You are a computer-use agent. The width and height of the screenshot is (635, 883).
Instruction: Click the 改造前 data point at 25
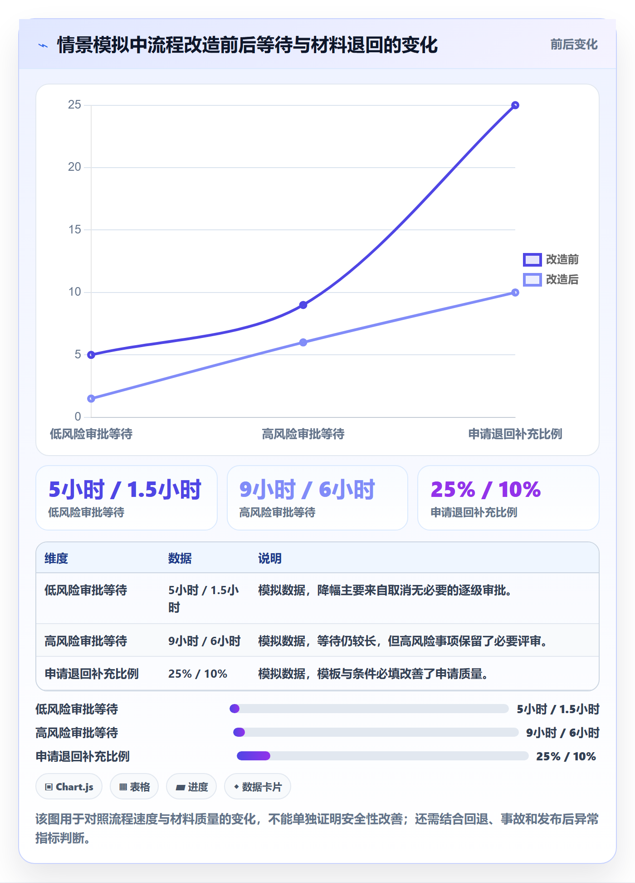pyautogui.click(x=515, y=105)
